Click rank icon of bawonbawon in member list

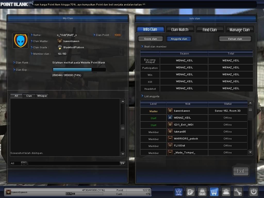(170, 111)
